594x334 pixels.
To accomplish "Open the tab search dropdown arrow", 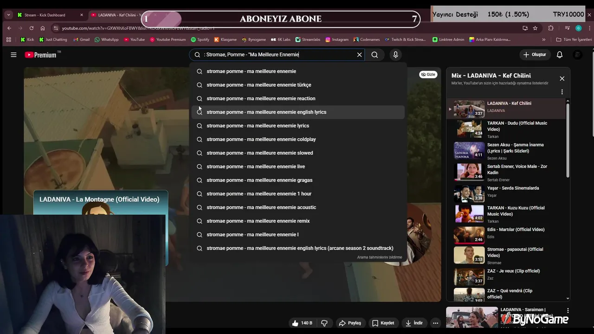I will (x=8, y=15).
